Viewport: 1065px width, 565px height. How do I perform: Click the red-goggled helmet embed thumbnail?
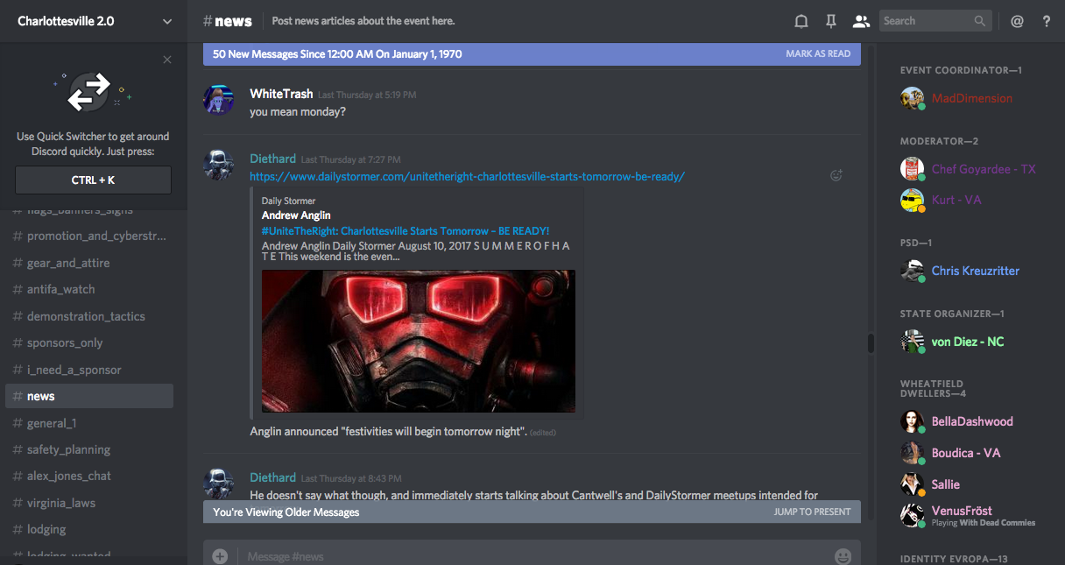pos(419,341)
